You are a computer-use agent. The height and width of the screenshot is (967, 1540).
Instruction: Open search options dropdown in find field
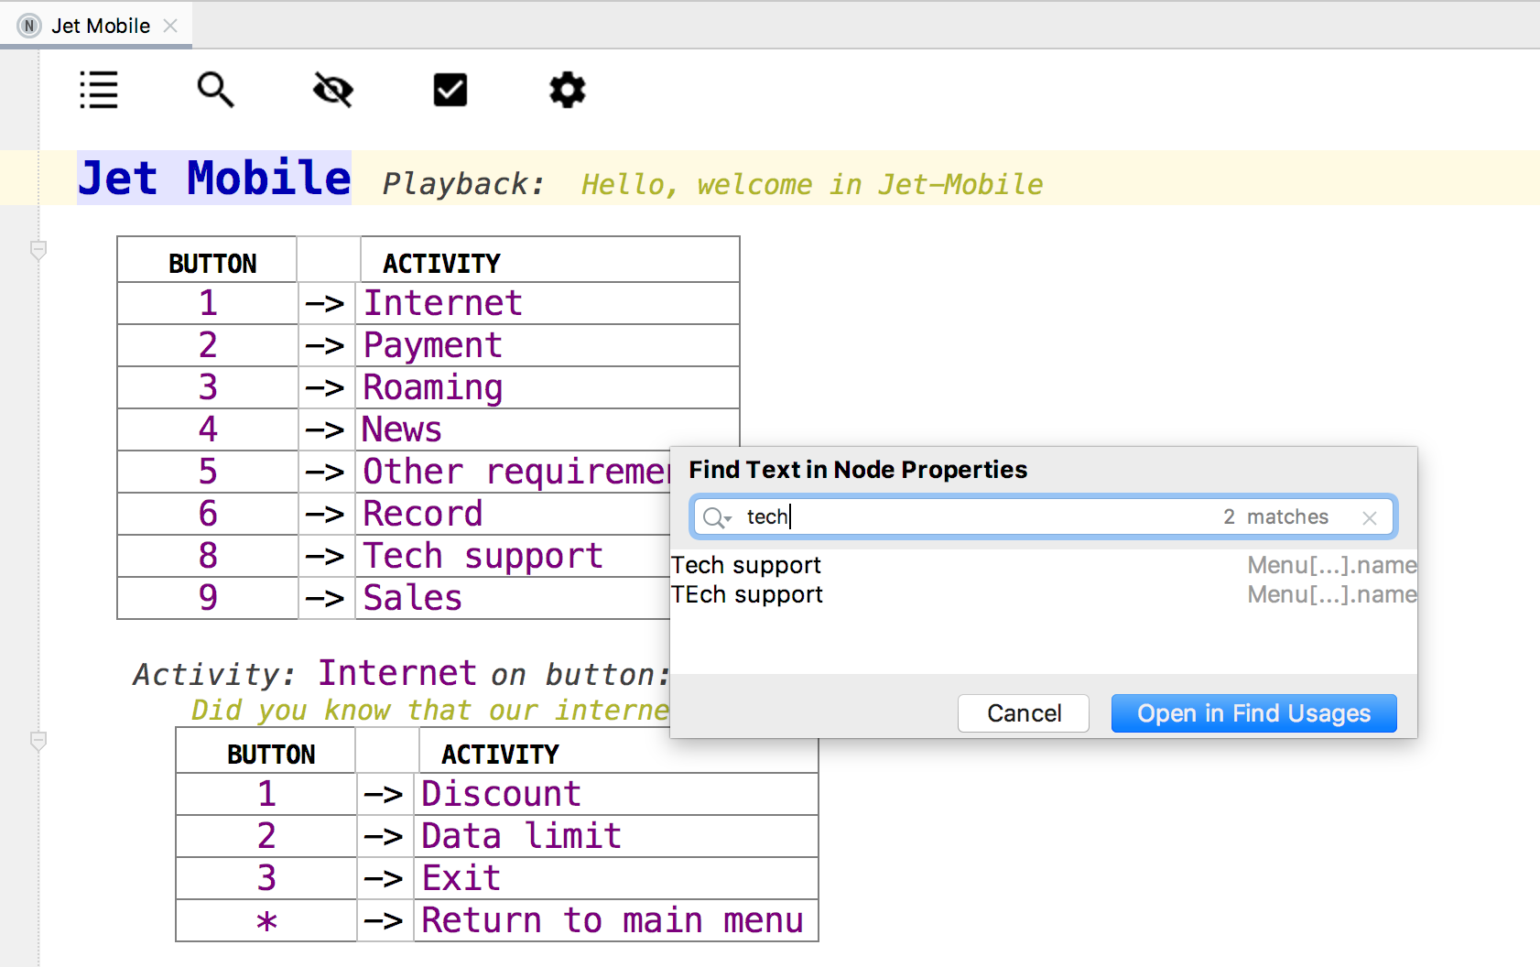pyautogui.click(x=717, y=518)
